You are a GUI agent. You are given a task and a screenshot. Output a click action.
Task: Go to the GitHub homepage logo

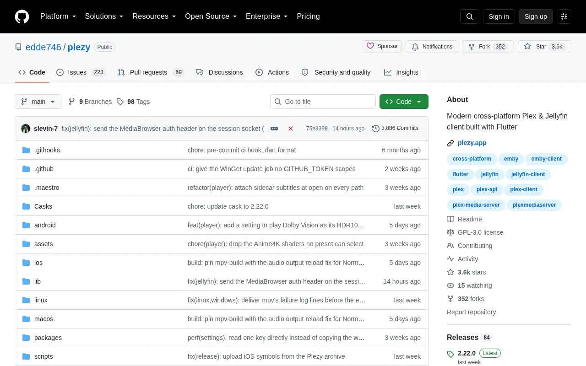click(22, 16)
